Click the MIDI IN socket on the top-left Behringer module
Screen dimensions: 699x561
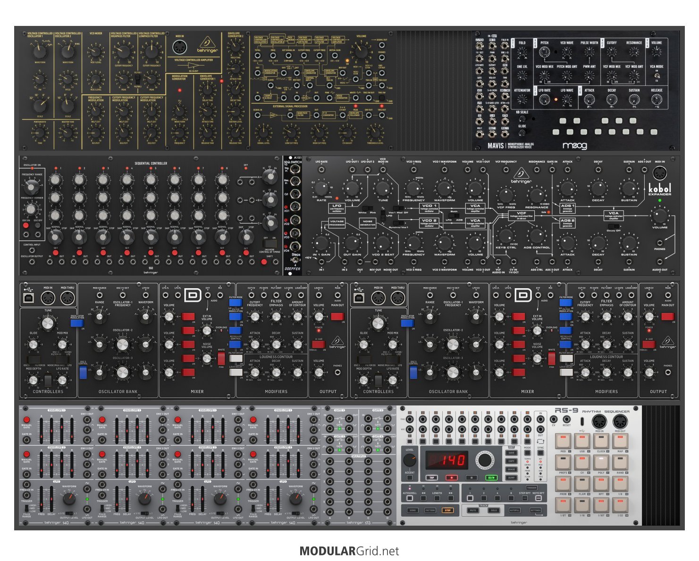[x=179, y=48]
